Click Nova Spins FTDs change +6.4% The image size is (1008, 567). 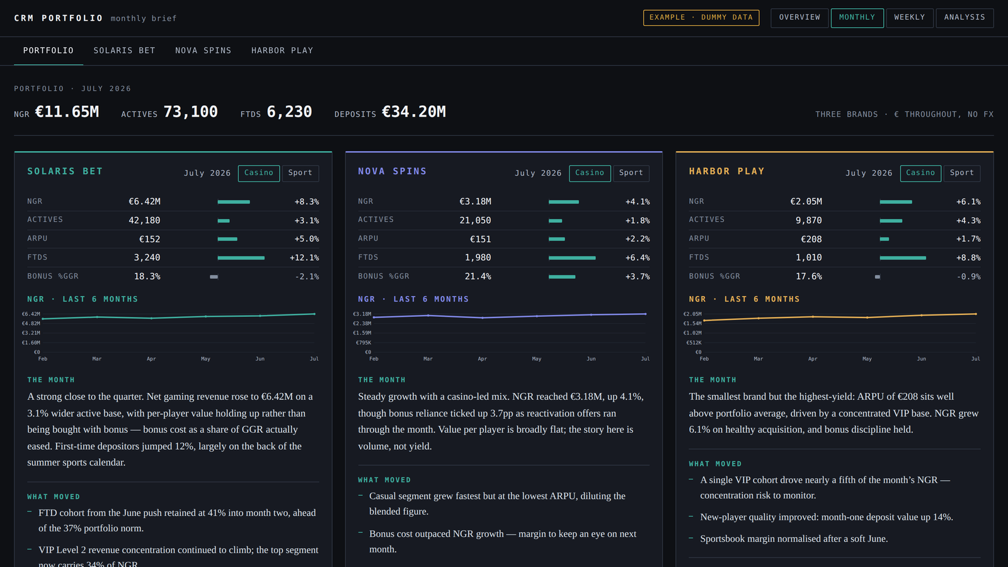tap(638, 258)
